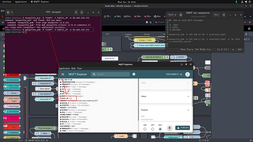Viewport: 253px width, 142px height.
Task: Collapse the 192.168.17.39 root tree node
Action: point(59,80)
